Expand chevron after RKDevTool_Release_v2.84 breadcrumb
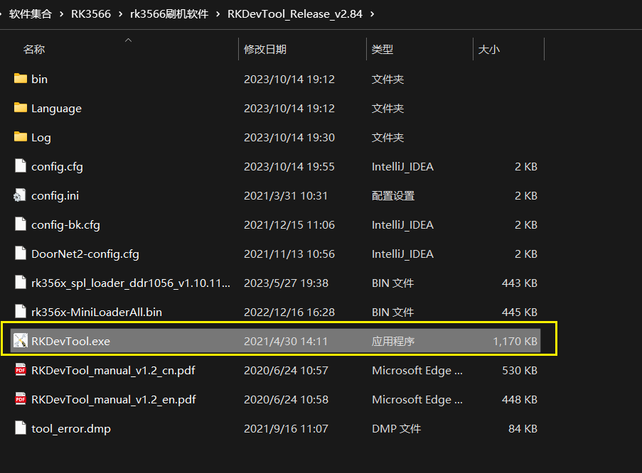Viewport: 642px width, 473px height. click(x=372, y=14)
